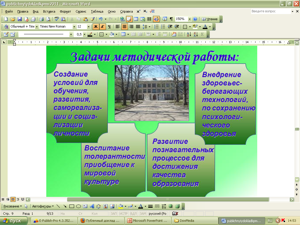Switch to the Microsoft PowerPoint taskbar window
Viewport: 300px width, 225px height.
148,221
